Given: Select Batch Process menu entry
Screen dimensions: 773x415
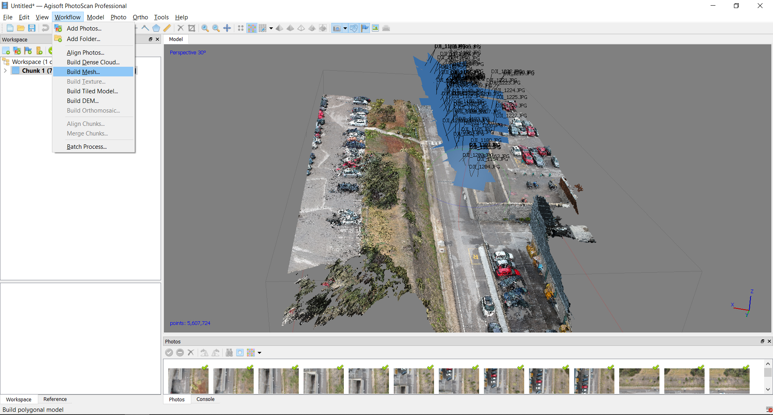Looking at the screenshot, I should click(87, 147).
